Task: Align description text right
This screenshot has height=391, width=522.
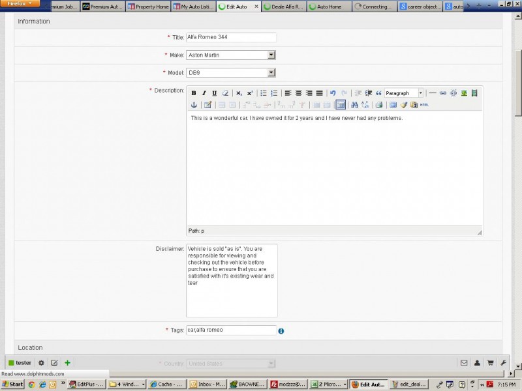Action: click(309, 93)
